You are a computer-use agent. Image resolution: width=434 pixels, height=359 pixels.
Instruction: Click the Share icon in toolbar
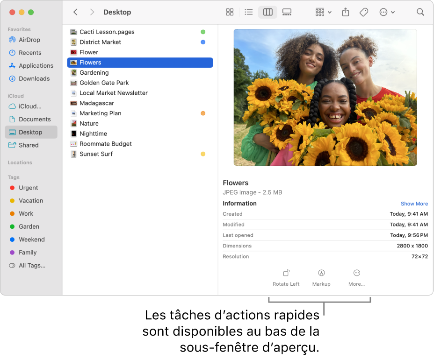click(346, 12)
